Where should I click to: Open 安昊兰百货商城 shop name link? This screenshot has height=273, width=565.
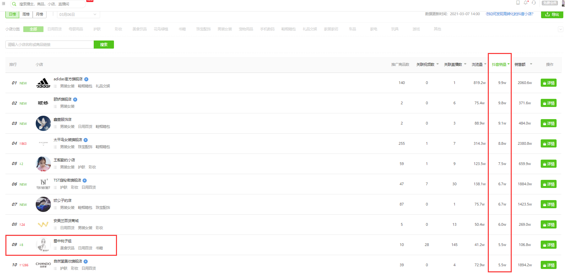click(66, 221)
